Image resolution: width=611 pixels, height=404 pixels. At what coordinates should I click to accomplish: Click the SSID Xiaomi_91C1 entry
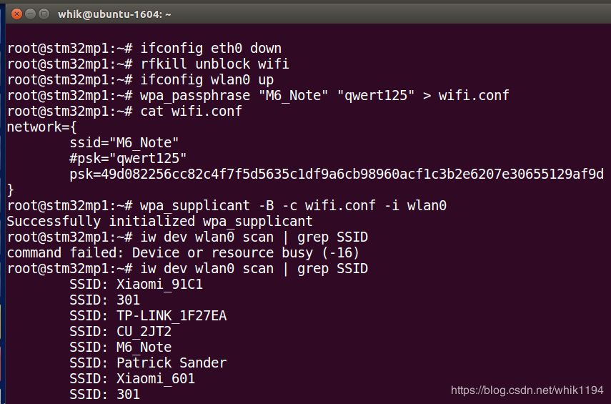(136, 284)
